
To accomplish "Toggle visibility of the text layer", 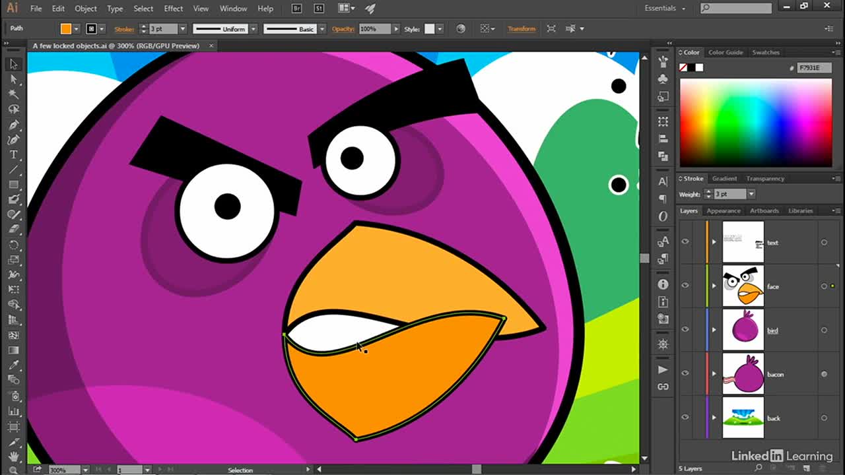I will 685,242.
